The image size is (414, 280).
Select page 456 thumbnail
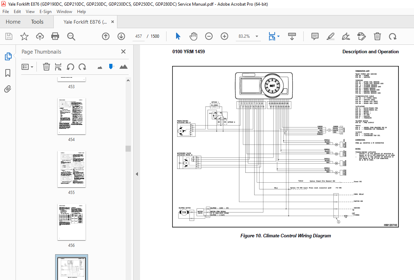(71, 222)
